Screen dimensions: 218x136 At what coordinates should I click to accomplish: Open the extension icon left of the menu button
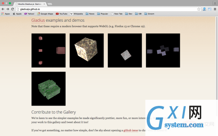210,9
